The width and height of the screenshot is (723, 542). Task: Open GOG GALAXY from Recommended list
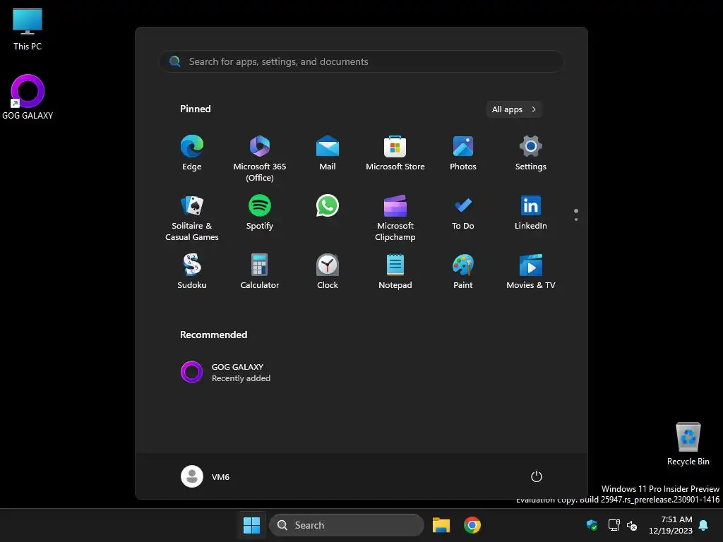(225, 372)
